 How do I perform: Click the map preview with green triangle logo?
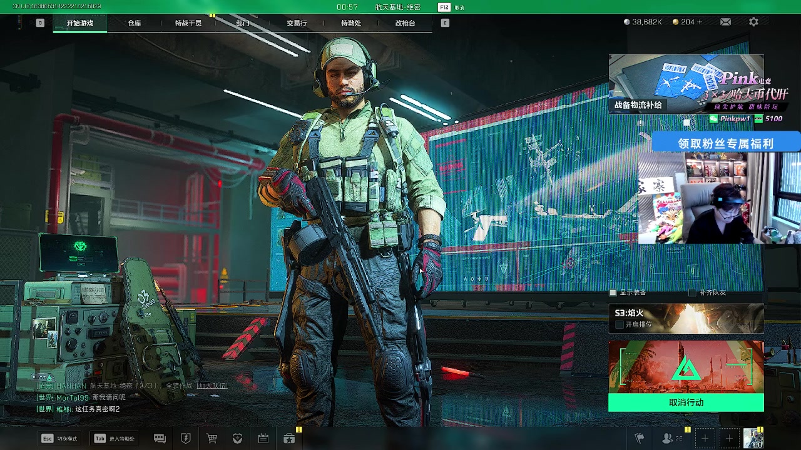coord(686,367)
